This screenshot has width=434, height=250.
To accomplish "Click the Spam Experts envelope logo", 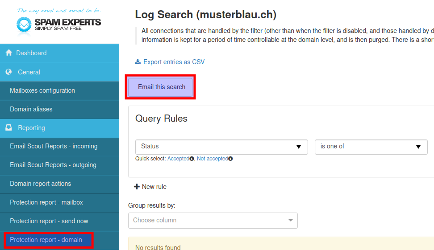I will pyautogui.click(x=24, y=25).
